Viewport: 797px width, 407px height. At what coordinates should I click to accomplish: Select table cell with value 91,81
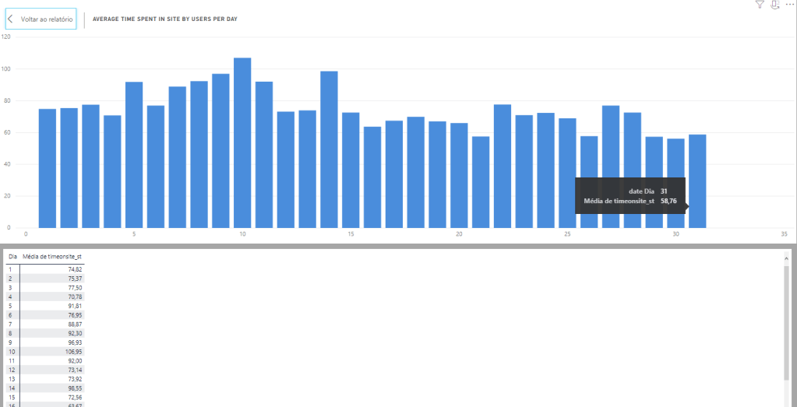(72, 306)
